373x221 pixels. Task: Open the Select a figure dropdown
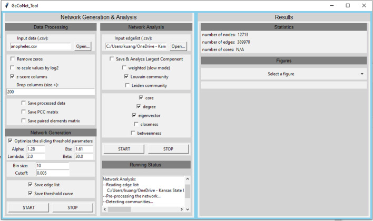pyautogui.click(x=283, y=74)
